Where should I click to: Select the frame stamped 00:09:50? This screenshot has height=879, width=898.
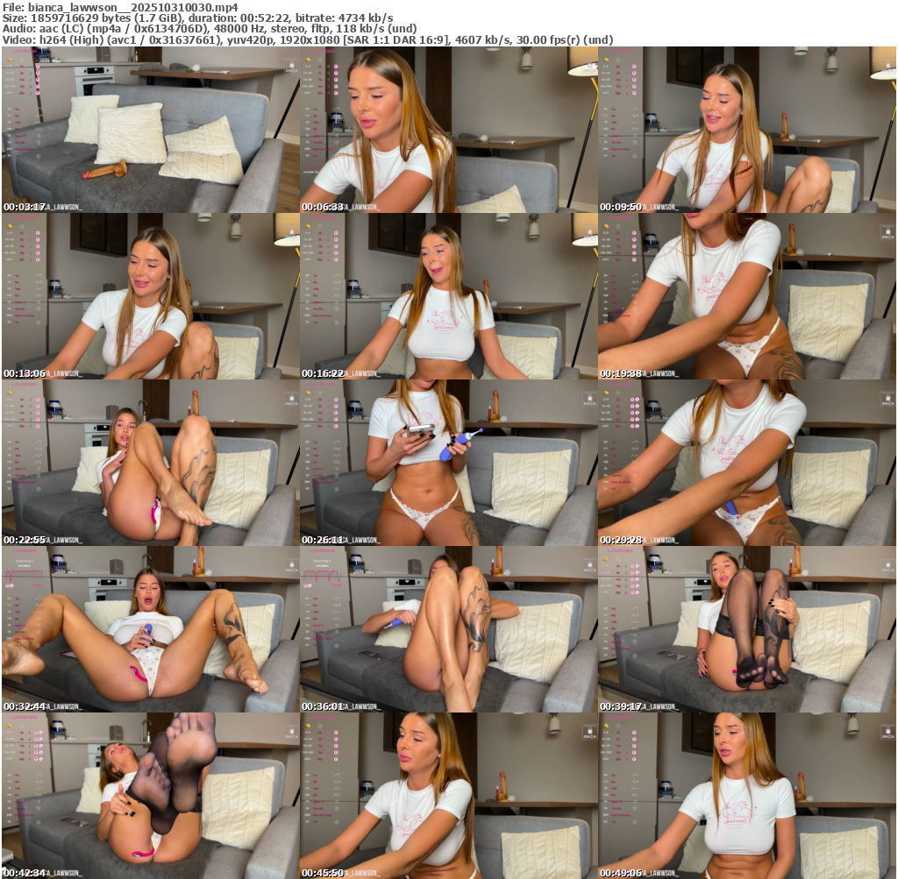[747, 130]
